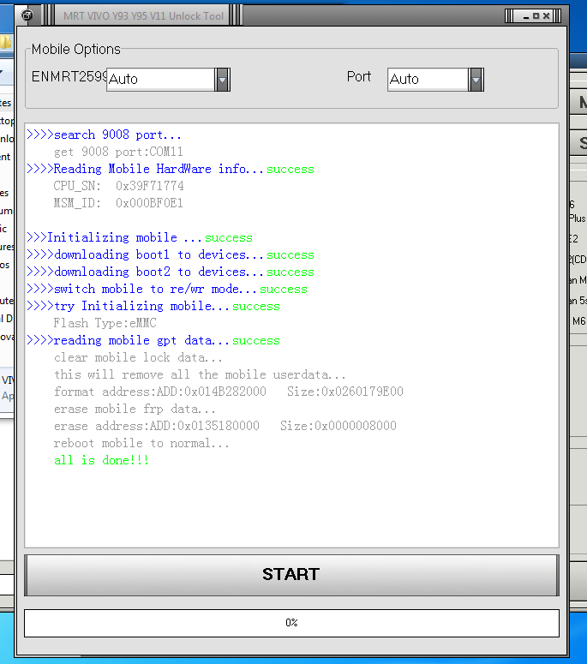Image resolution: width=587 pixels, height=664 pixels.
Task: Maximize the MRT VIVO Unlock Tool window
Action: click(x=536, y=16)
